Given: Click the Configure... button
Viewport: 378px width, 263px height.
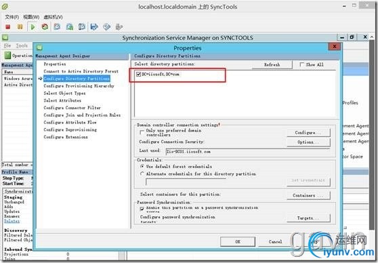Looking at the screenshot, I should (x=308, y=132).
